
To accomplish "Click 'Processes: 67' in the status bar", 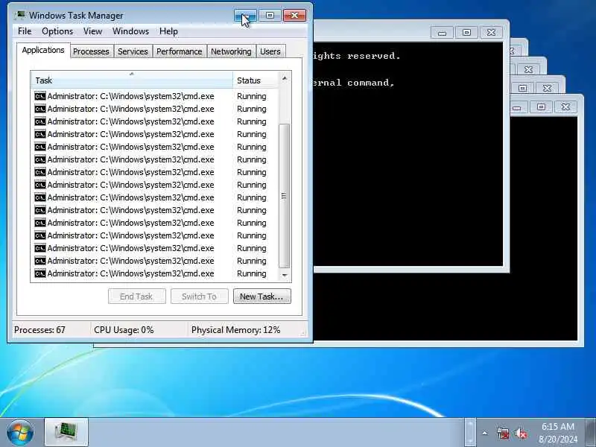I will (x=40, y=329).
